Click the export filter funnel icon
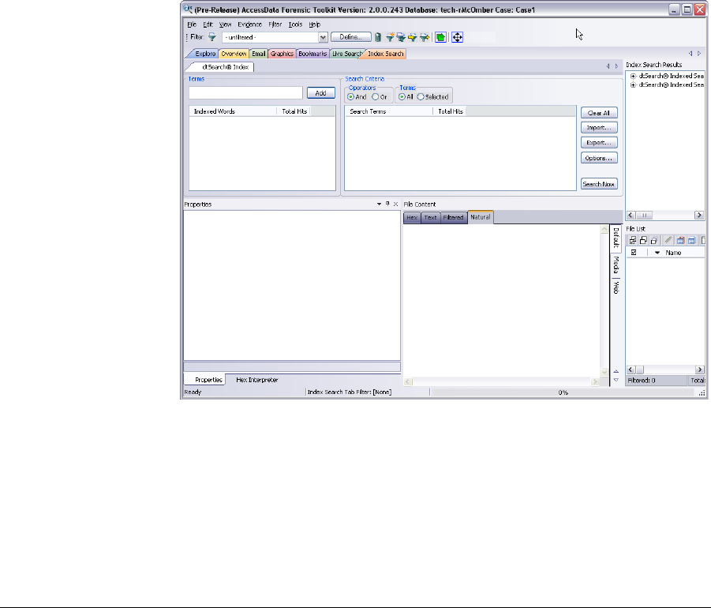 pyautogui.click(x=425, y=37)
